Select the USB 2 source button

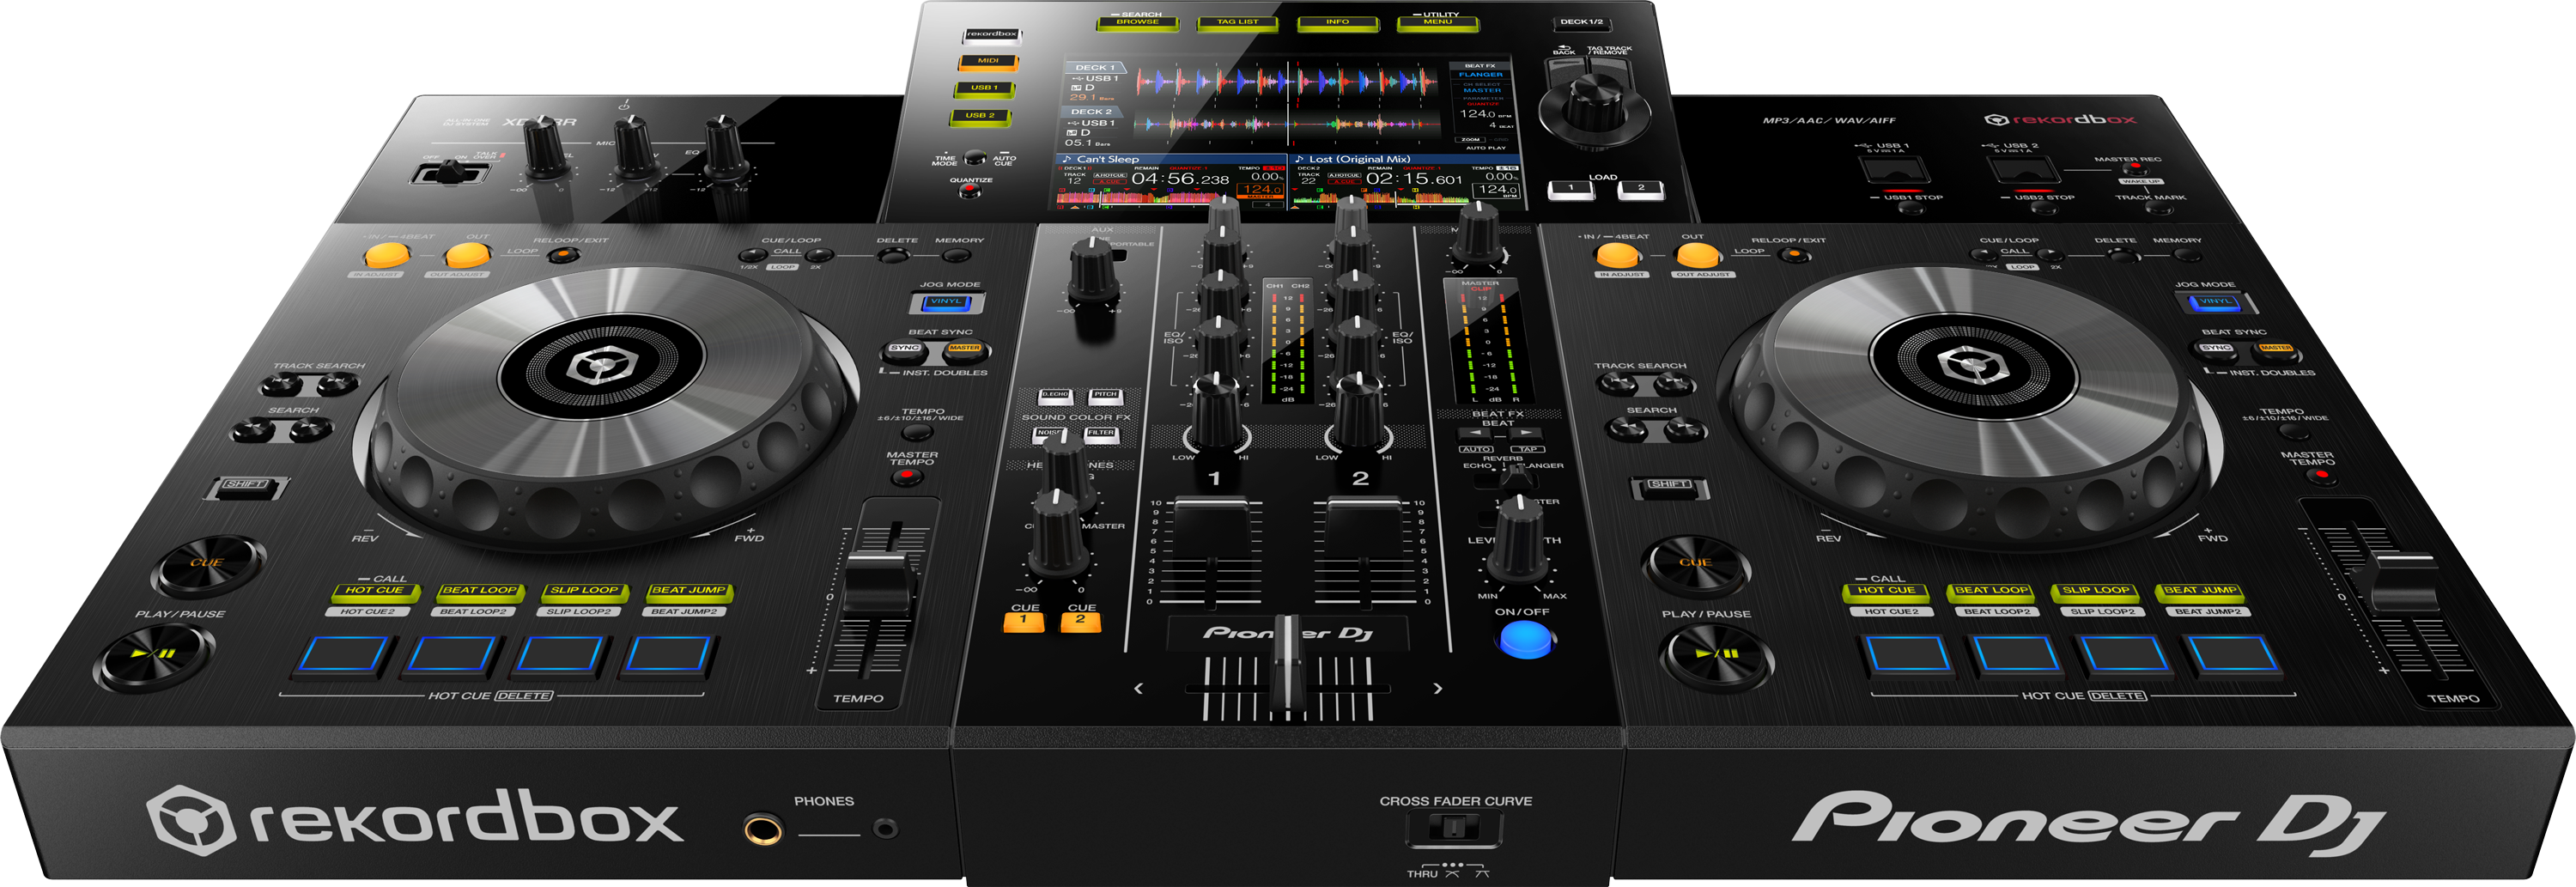tap(980, 117)
